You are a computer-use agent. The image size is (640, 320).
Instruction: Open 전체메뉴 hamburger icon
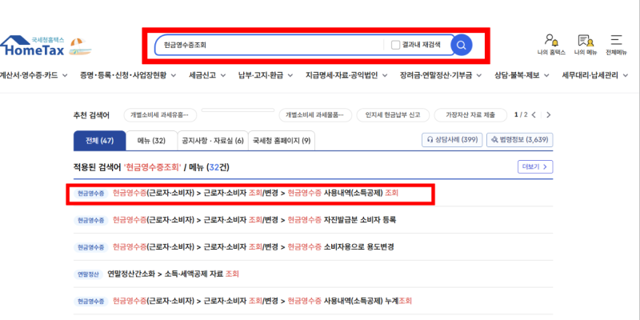[x=616, y=45]
